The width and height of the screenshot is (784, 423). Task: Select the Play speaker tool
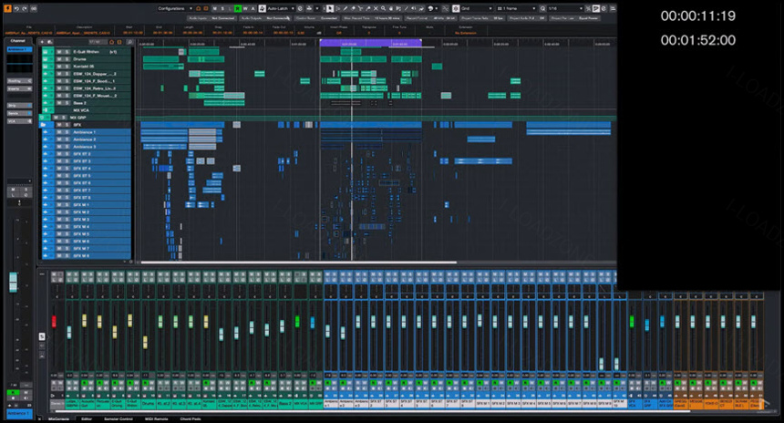(414, 8)
